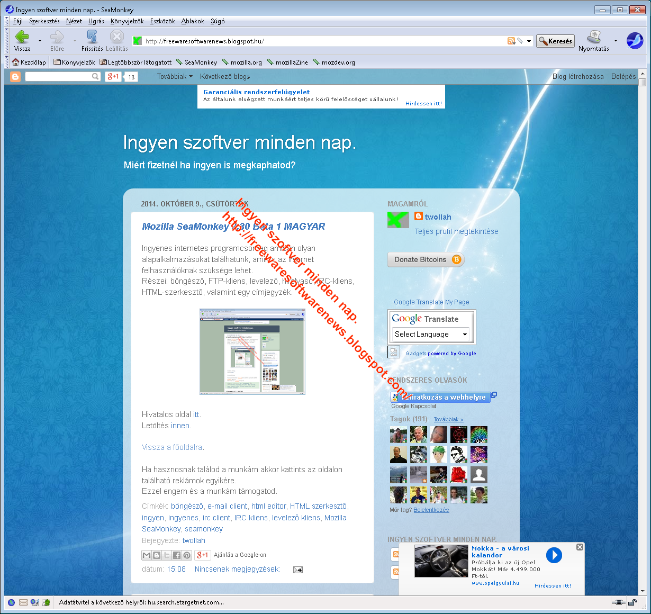The width and height of the screenshot is (651, 614).
Task: Open the Eszközök menu
Action: [162, 21]
